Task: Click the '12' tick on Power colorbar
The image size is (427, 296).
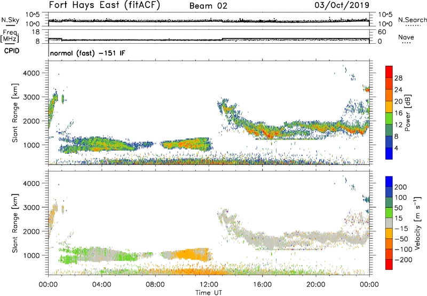Action: [398, 125]
